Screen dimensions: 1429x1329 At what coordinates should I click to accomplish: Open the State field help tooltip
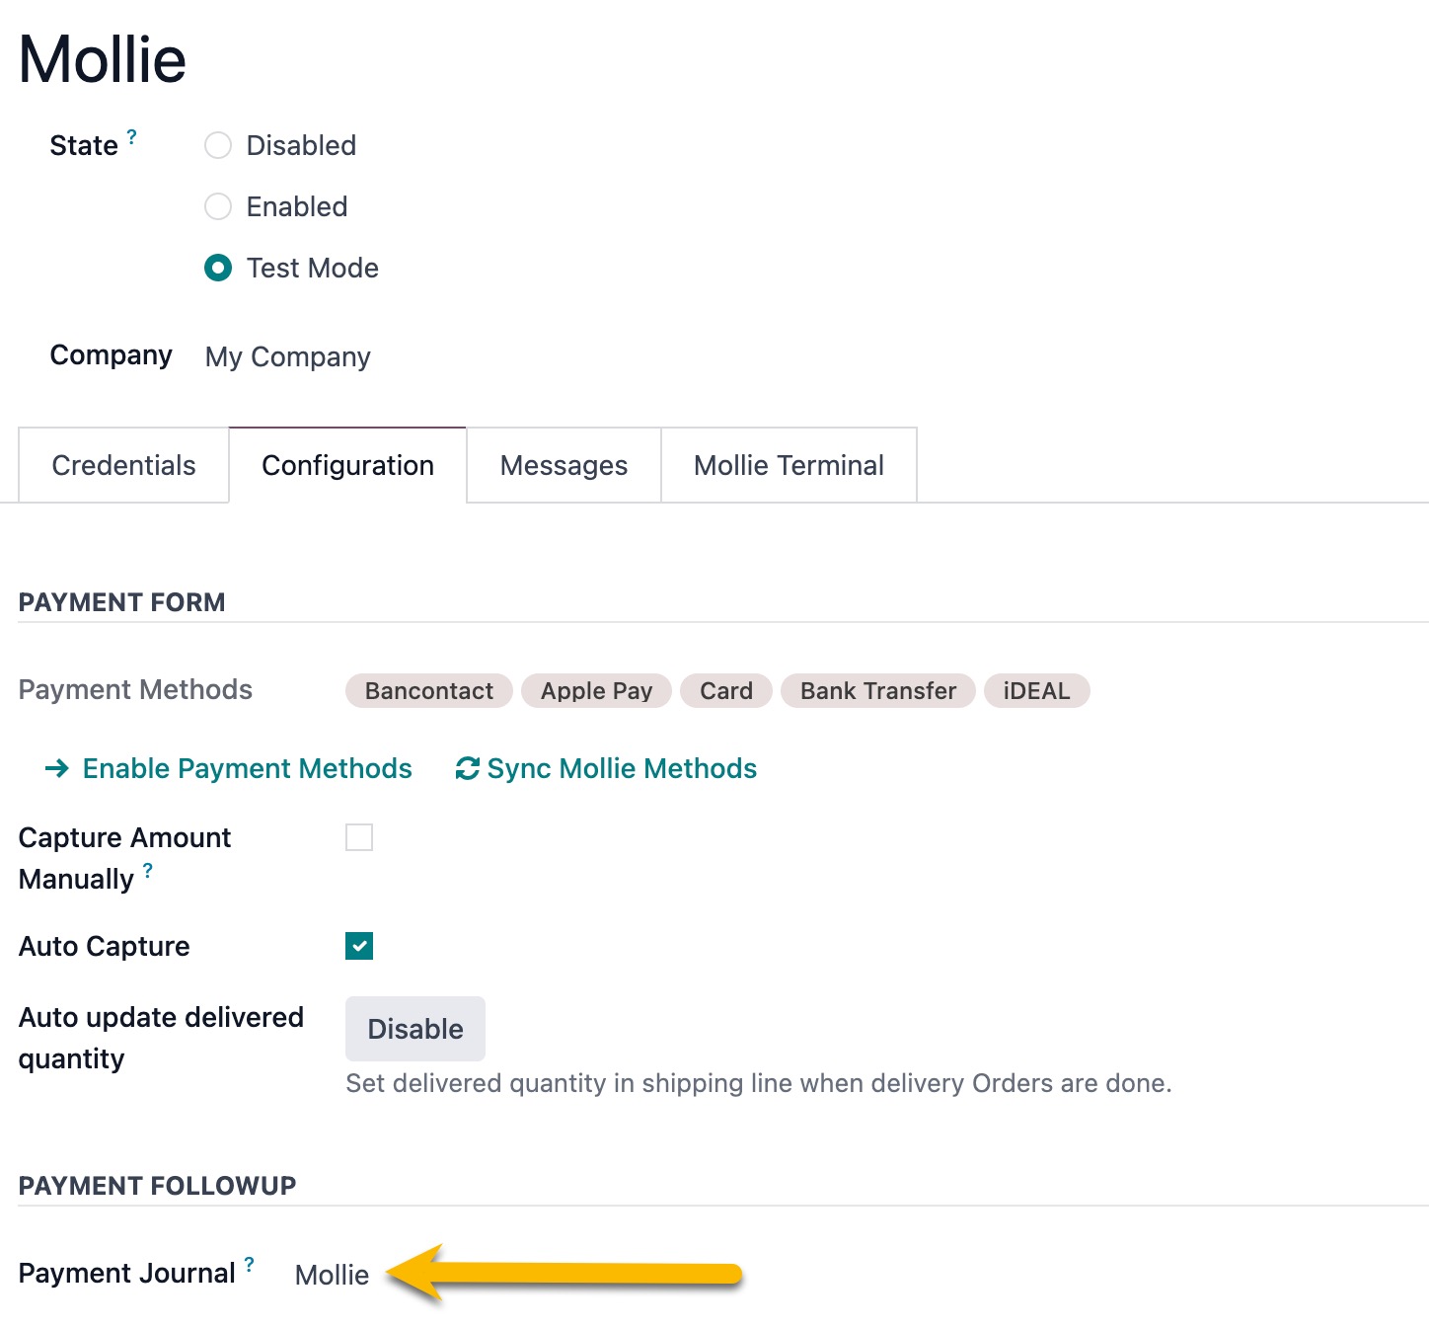132,136
